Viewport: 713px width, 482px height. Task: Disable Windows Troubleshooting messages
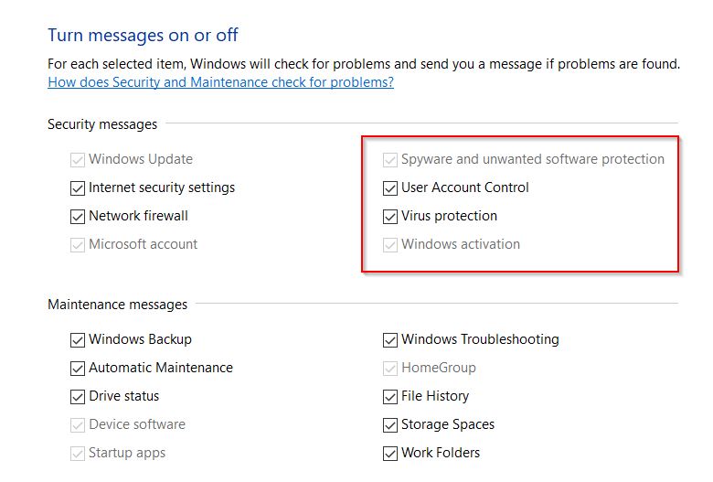390,340
